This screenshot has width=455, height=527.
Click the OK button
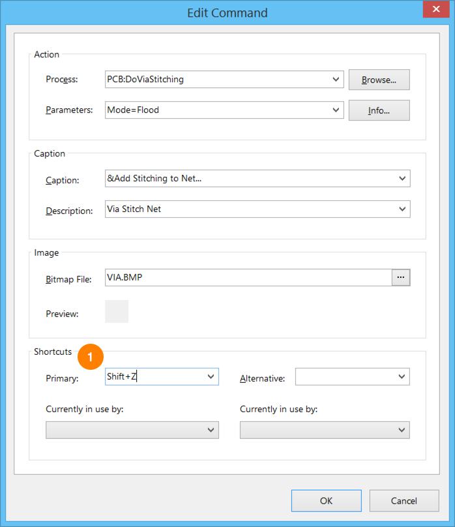pyautogui.click(x=326, y=500)
